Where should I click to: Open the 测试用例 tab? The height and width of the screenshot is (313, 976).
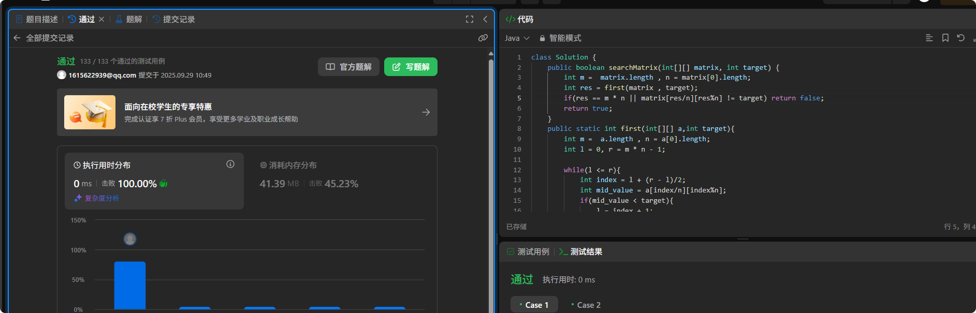pos(528,251)
